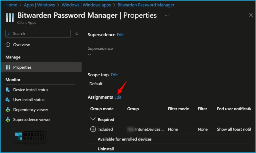
Task: Focus the Search input field
Action: click(x=38, y=33)
